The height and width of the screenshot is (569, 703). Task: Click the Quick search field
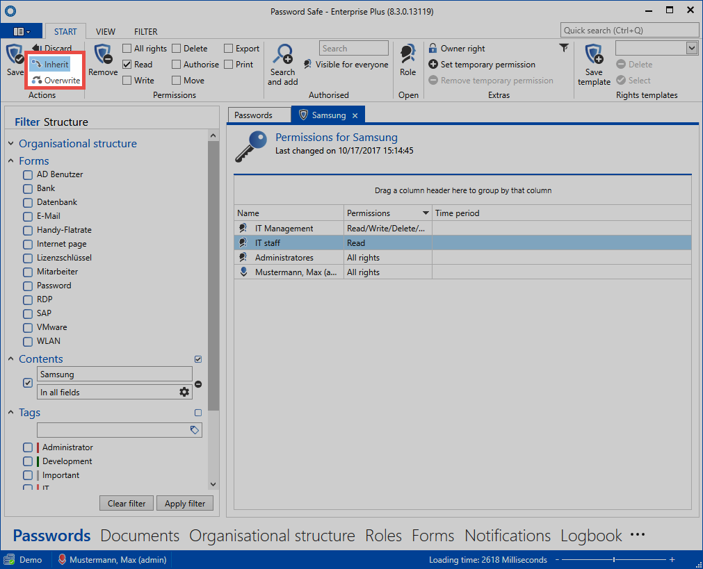(629, 31)
